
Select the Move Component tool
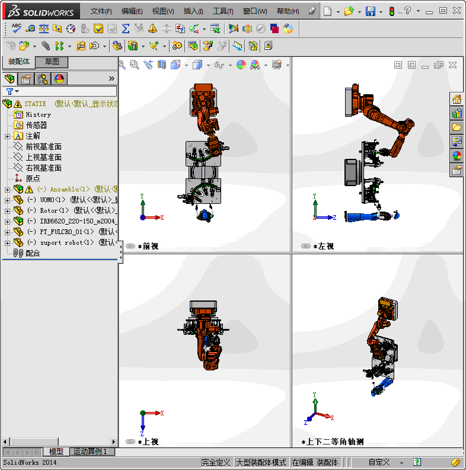click(94, 46)
